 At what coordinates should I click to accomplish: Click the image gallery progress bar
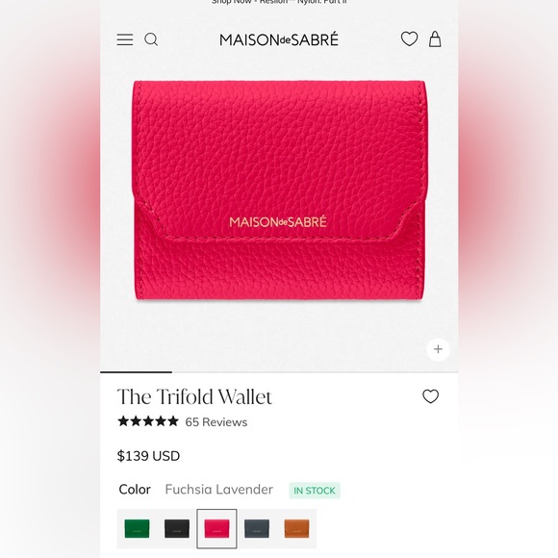click(279, 372)
